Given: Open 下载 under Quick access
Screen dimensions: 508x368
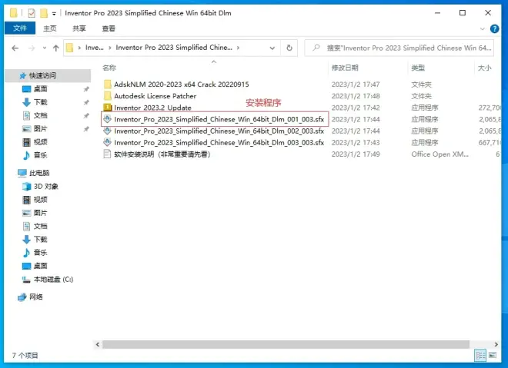Looking at the screenshot, I should [x=40, y=102].
